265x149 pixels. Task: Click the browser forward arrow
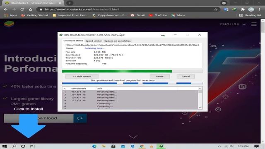[x=14, y=10]
